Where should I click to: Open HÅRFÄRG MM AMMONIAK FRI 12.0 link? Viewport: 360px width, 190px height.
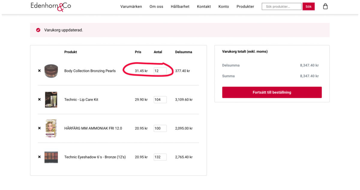pos(93,128)
